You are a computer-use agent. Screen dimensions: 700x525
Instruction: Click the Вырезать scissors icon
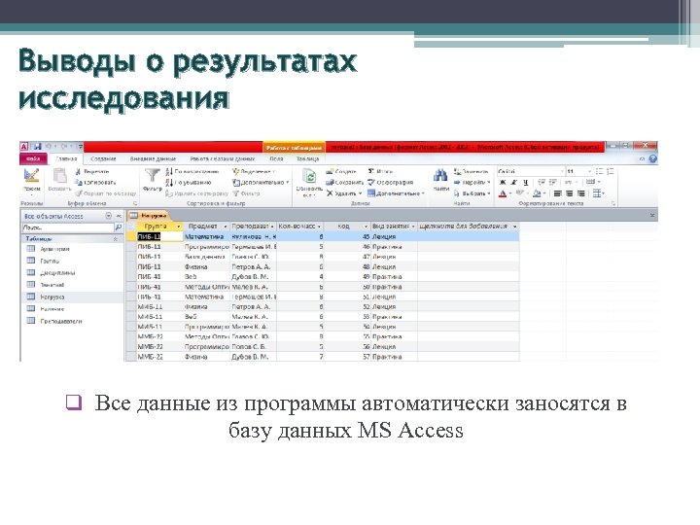click(78, 171)
